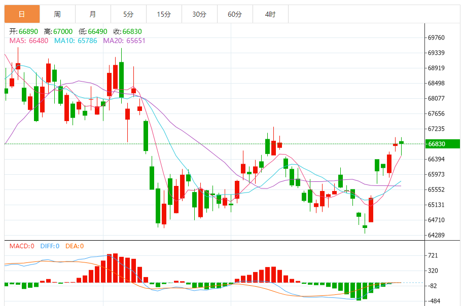Click the MA10: 65786 label
463x306 pixels.
click(76, 41)
